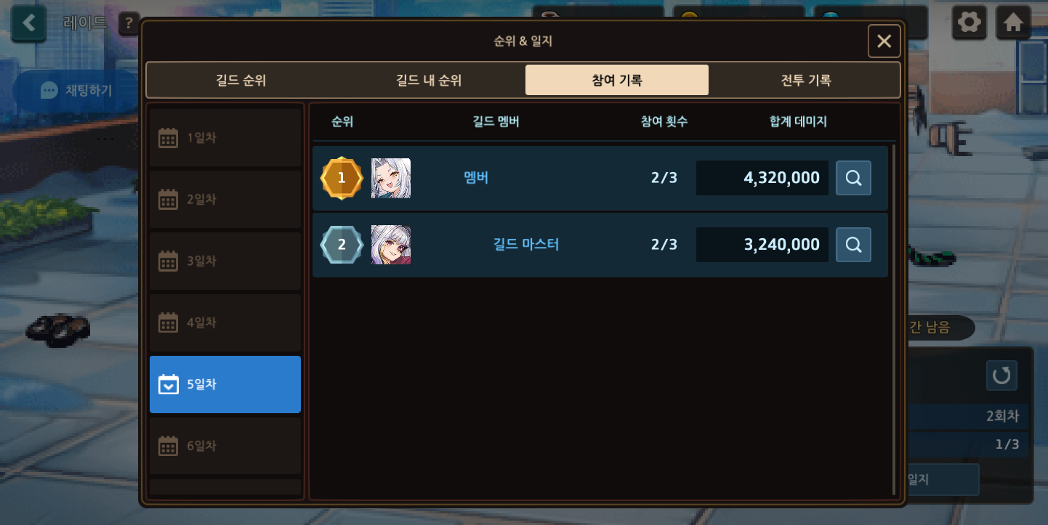Click the refresh arrow icon
This screenshot has width=1048, height=525.
[1001, 375]
